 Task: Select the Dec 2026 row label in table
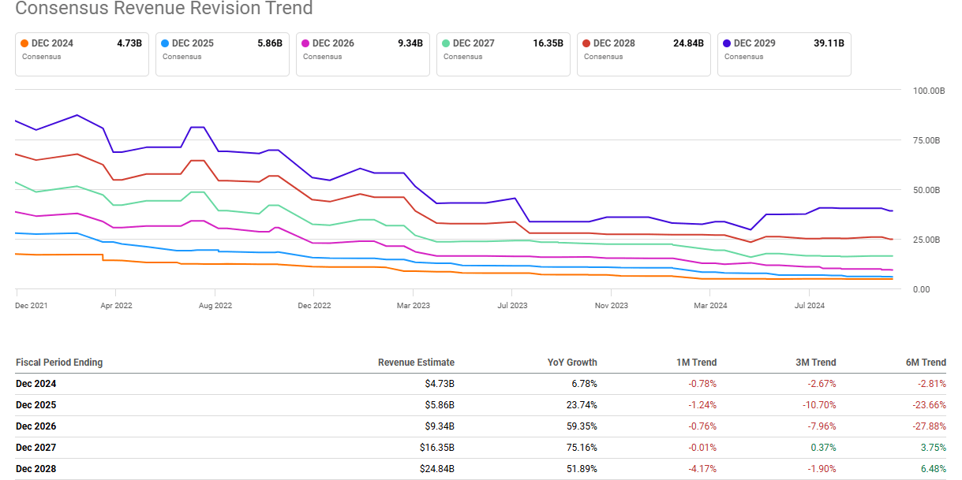click(x=36, y=426)
